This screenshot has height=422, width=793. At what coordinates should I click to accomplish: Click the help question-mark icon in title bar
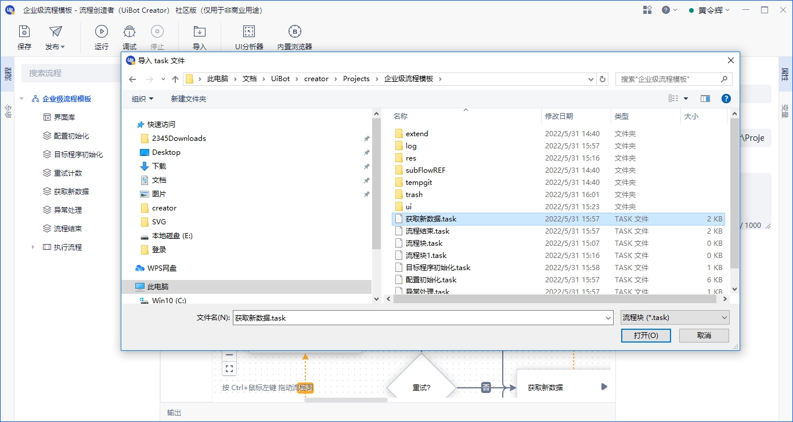click(666, 10)
